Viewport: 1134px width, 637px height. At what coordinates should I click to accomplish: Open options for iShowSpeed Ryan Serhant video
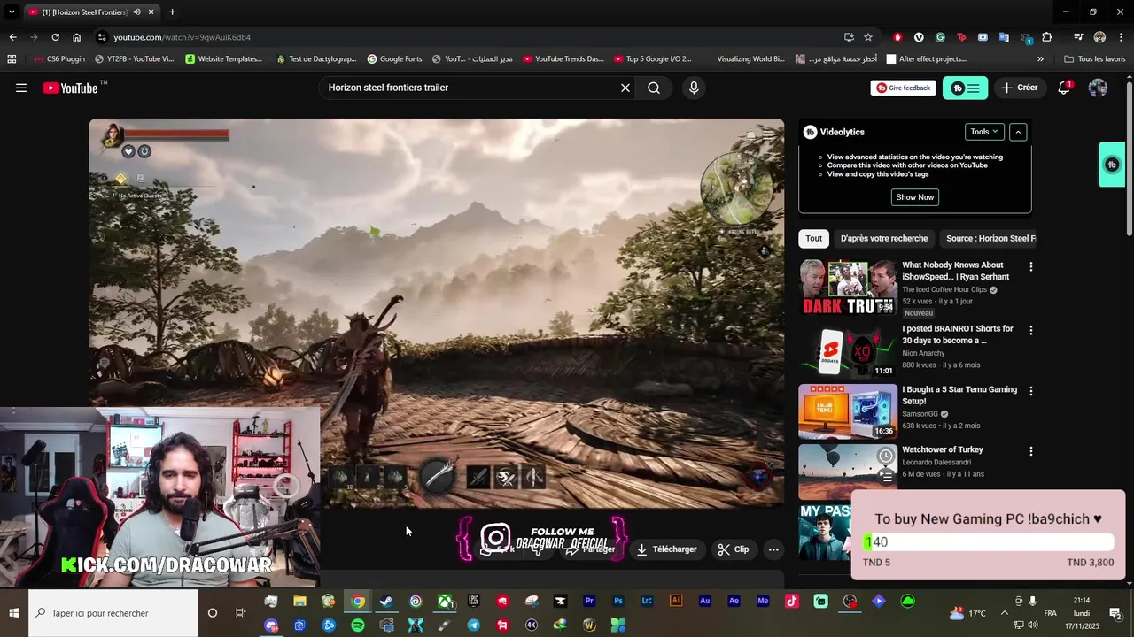(1030, 266)
